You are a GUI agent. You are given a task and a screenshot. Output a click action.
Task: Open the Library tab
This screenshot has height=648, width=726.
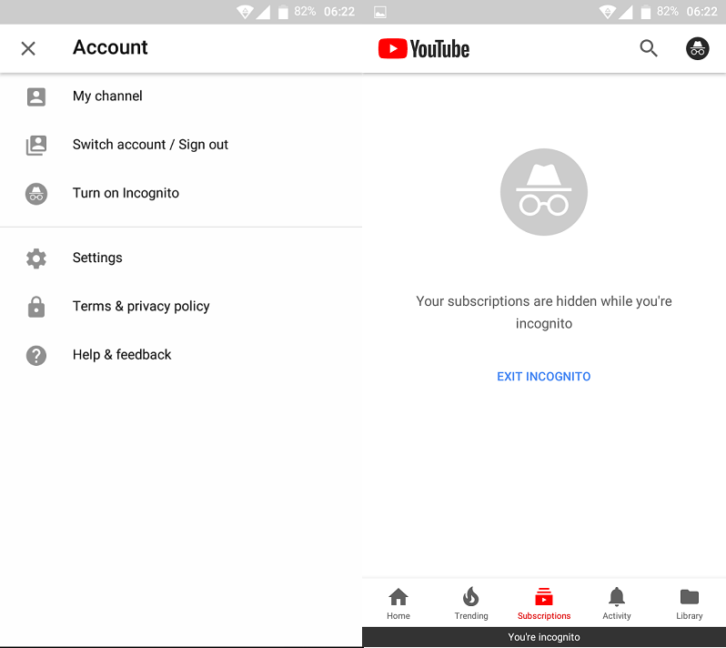coord(689,603)
